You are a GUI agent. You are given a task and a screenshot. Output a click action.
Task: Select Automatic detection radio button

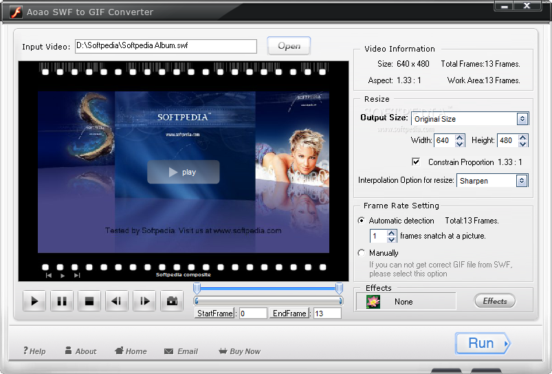click(361, 221)
